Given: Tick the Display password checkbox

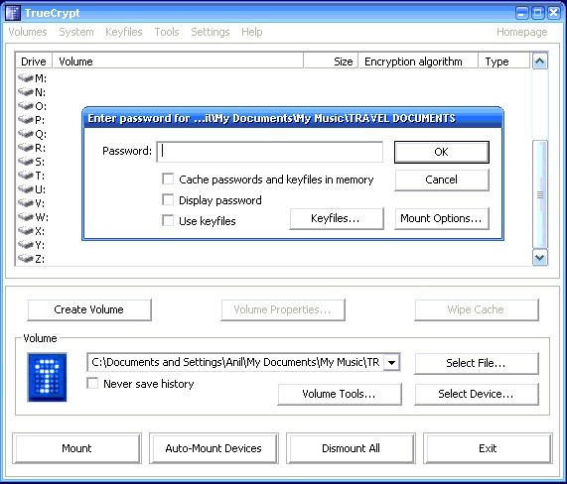Looking at the screenshot, I should [168, 199].
